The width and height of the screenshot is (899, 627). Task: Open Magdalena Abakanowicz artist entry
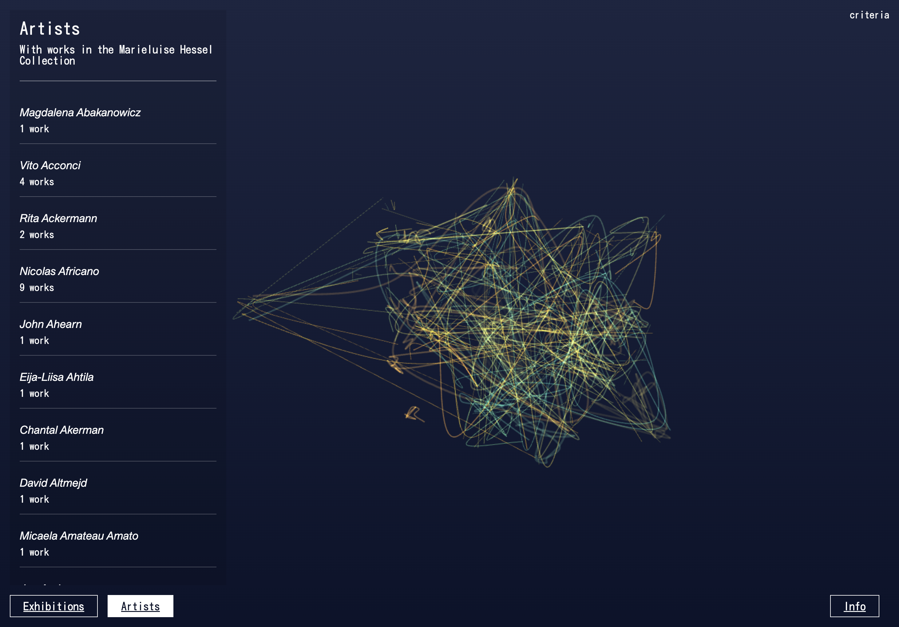click(80, 113)
